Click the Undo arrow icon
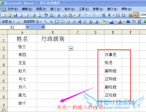Viewport: 146px width, 112px height. (x=86, y=15)
